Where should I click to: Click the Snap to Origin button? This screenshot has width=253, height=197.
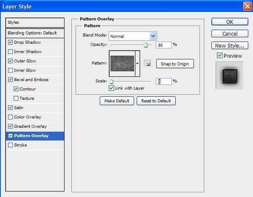tap(175, 64)
